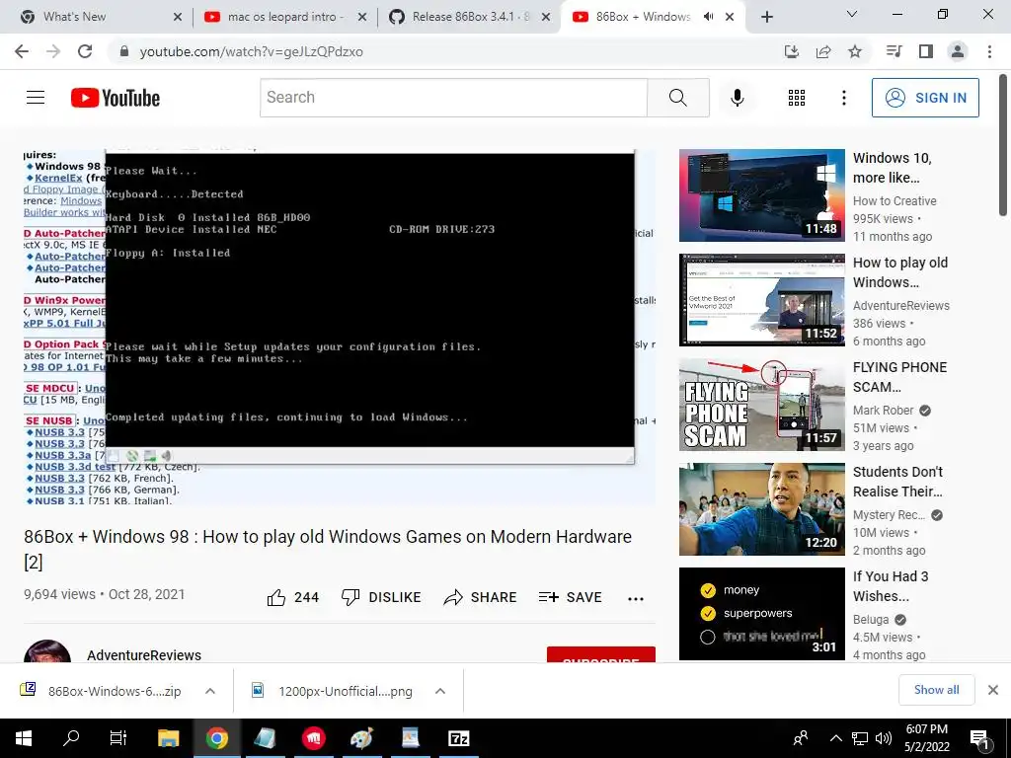Open taskbar search
The width and height of the screenshot is (1011, 758).
coord(71,738)
